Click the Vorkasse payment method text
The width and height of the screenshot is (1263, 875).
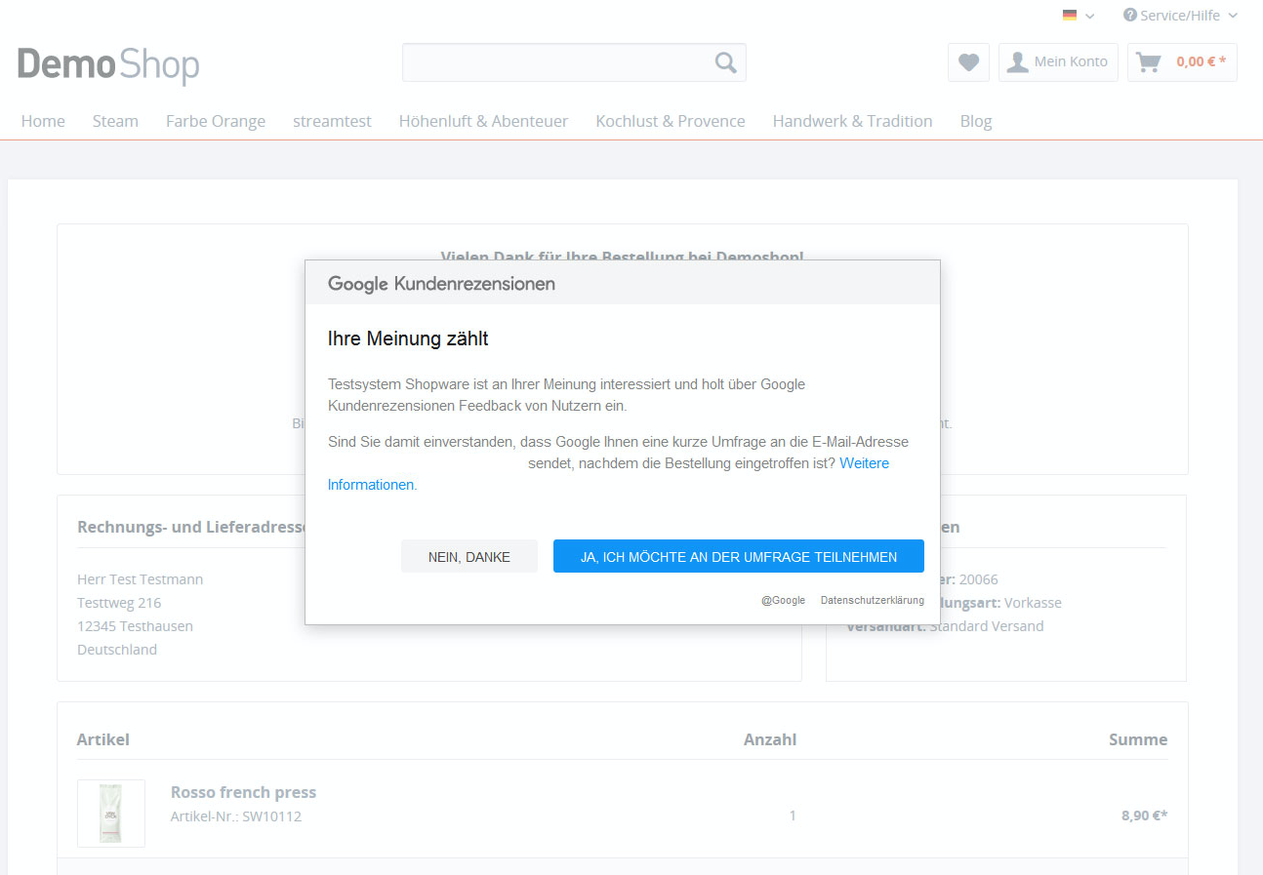click(x=1033, y=603)
